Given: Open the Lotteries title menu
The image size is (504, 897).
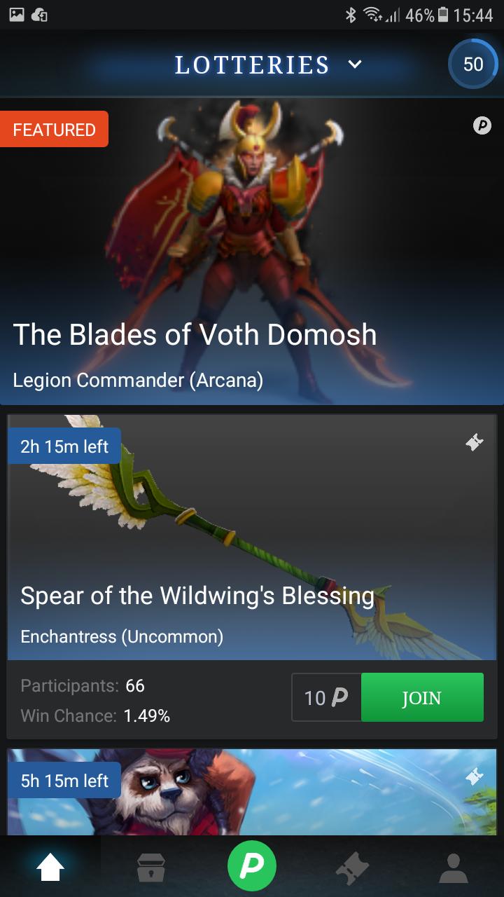Looking at the screenshot, I should click(x=252, y=64).
